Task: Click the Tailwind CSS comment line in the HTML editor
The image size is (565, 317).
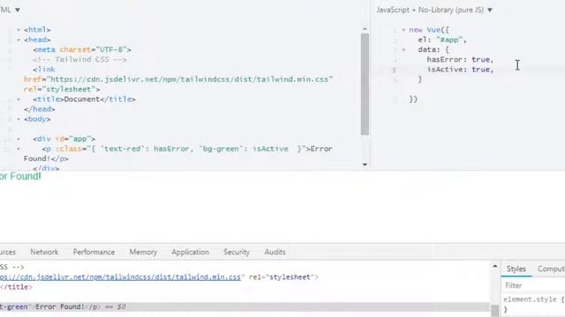Action: pyautogui.click(x=79, y=60)
